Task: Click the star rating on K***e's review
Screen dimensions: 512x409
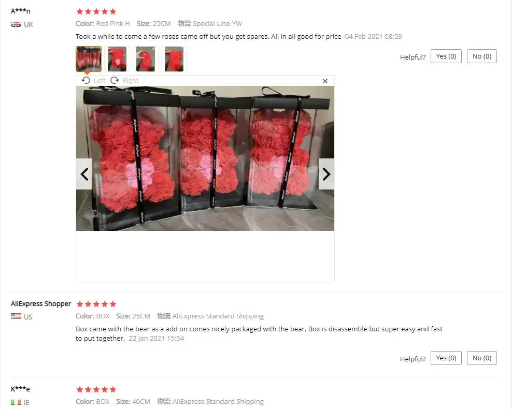Action: tap(96, 389)
